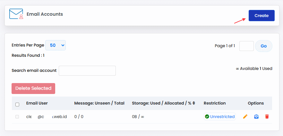Click the Message Unseen / Total header

99,103
